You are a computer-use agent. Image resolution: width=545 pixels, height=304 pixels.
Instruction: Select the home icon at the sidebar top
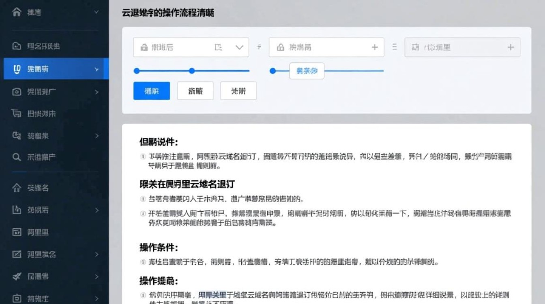(x=16, y=12)
